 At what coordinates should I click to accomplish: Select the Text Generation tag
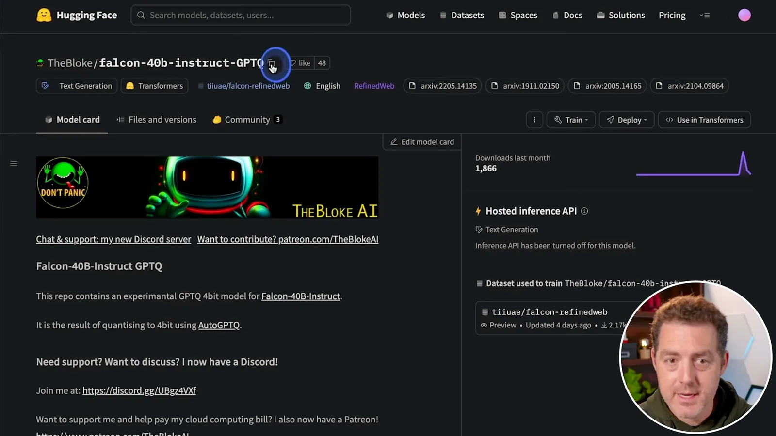[77, 86]
